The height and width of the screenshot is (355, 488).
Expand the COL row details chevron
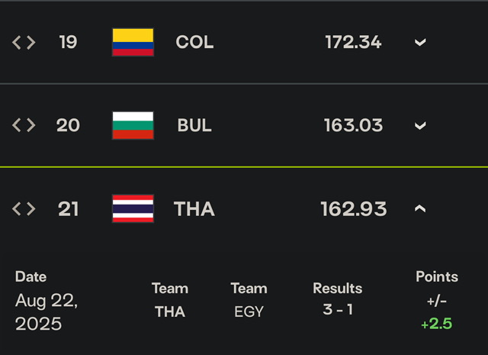(x=420, y=43)
